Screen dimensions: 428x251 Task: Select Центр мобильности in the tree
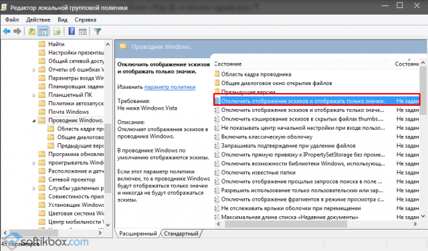pyautogui.click(x=76, y=222)
